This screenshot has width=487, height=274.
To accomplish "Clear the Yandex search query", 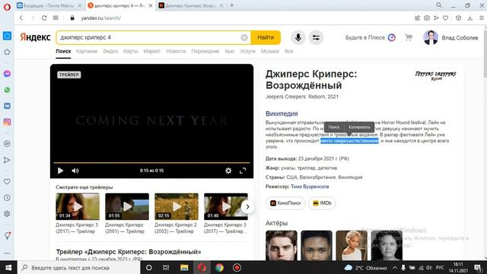I will coord(244,37).
